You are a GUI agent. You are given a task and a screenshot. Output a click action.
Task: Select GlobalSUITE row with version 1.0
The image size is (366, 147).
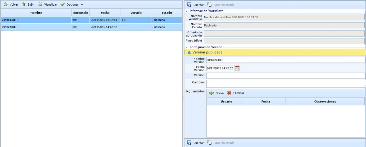point(36,20)
